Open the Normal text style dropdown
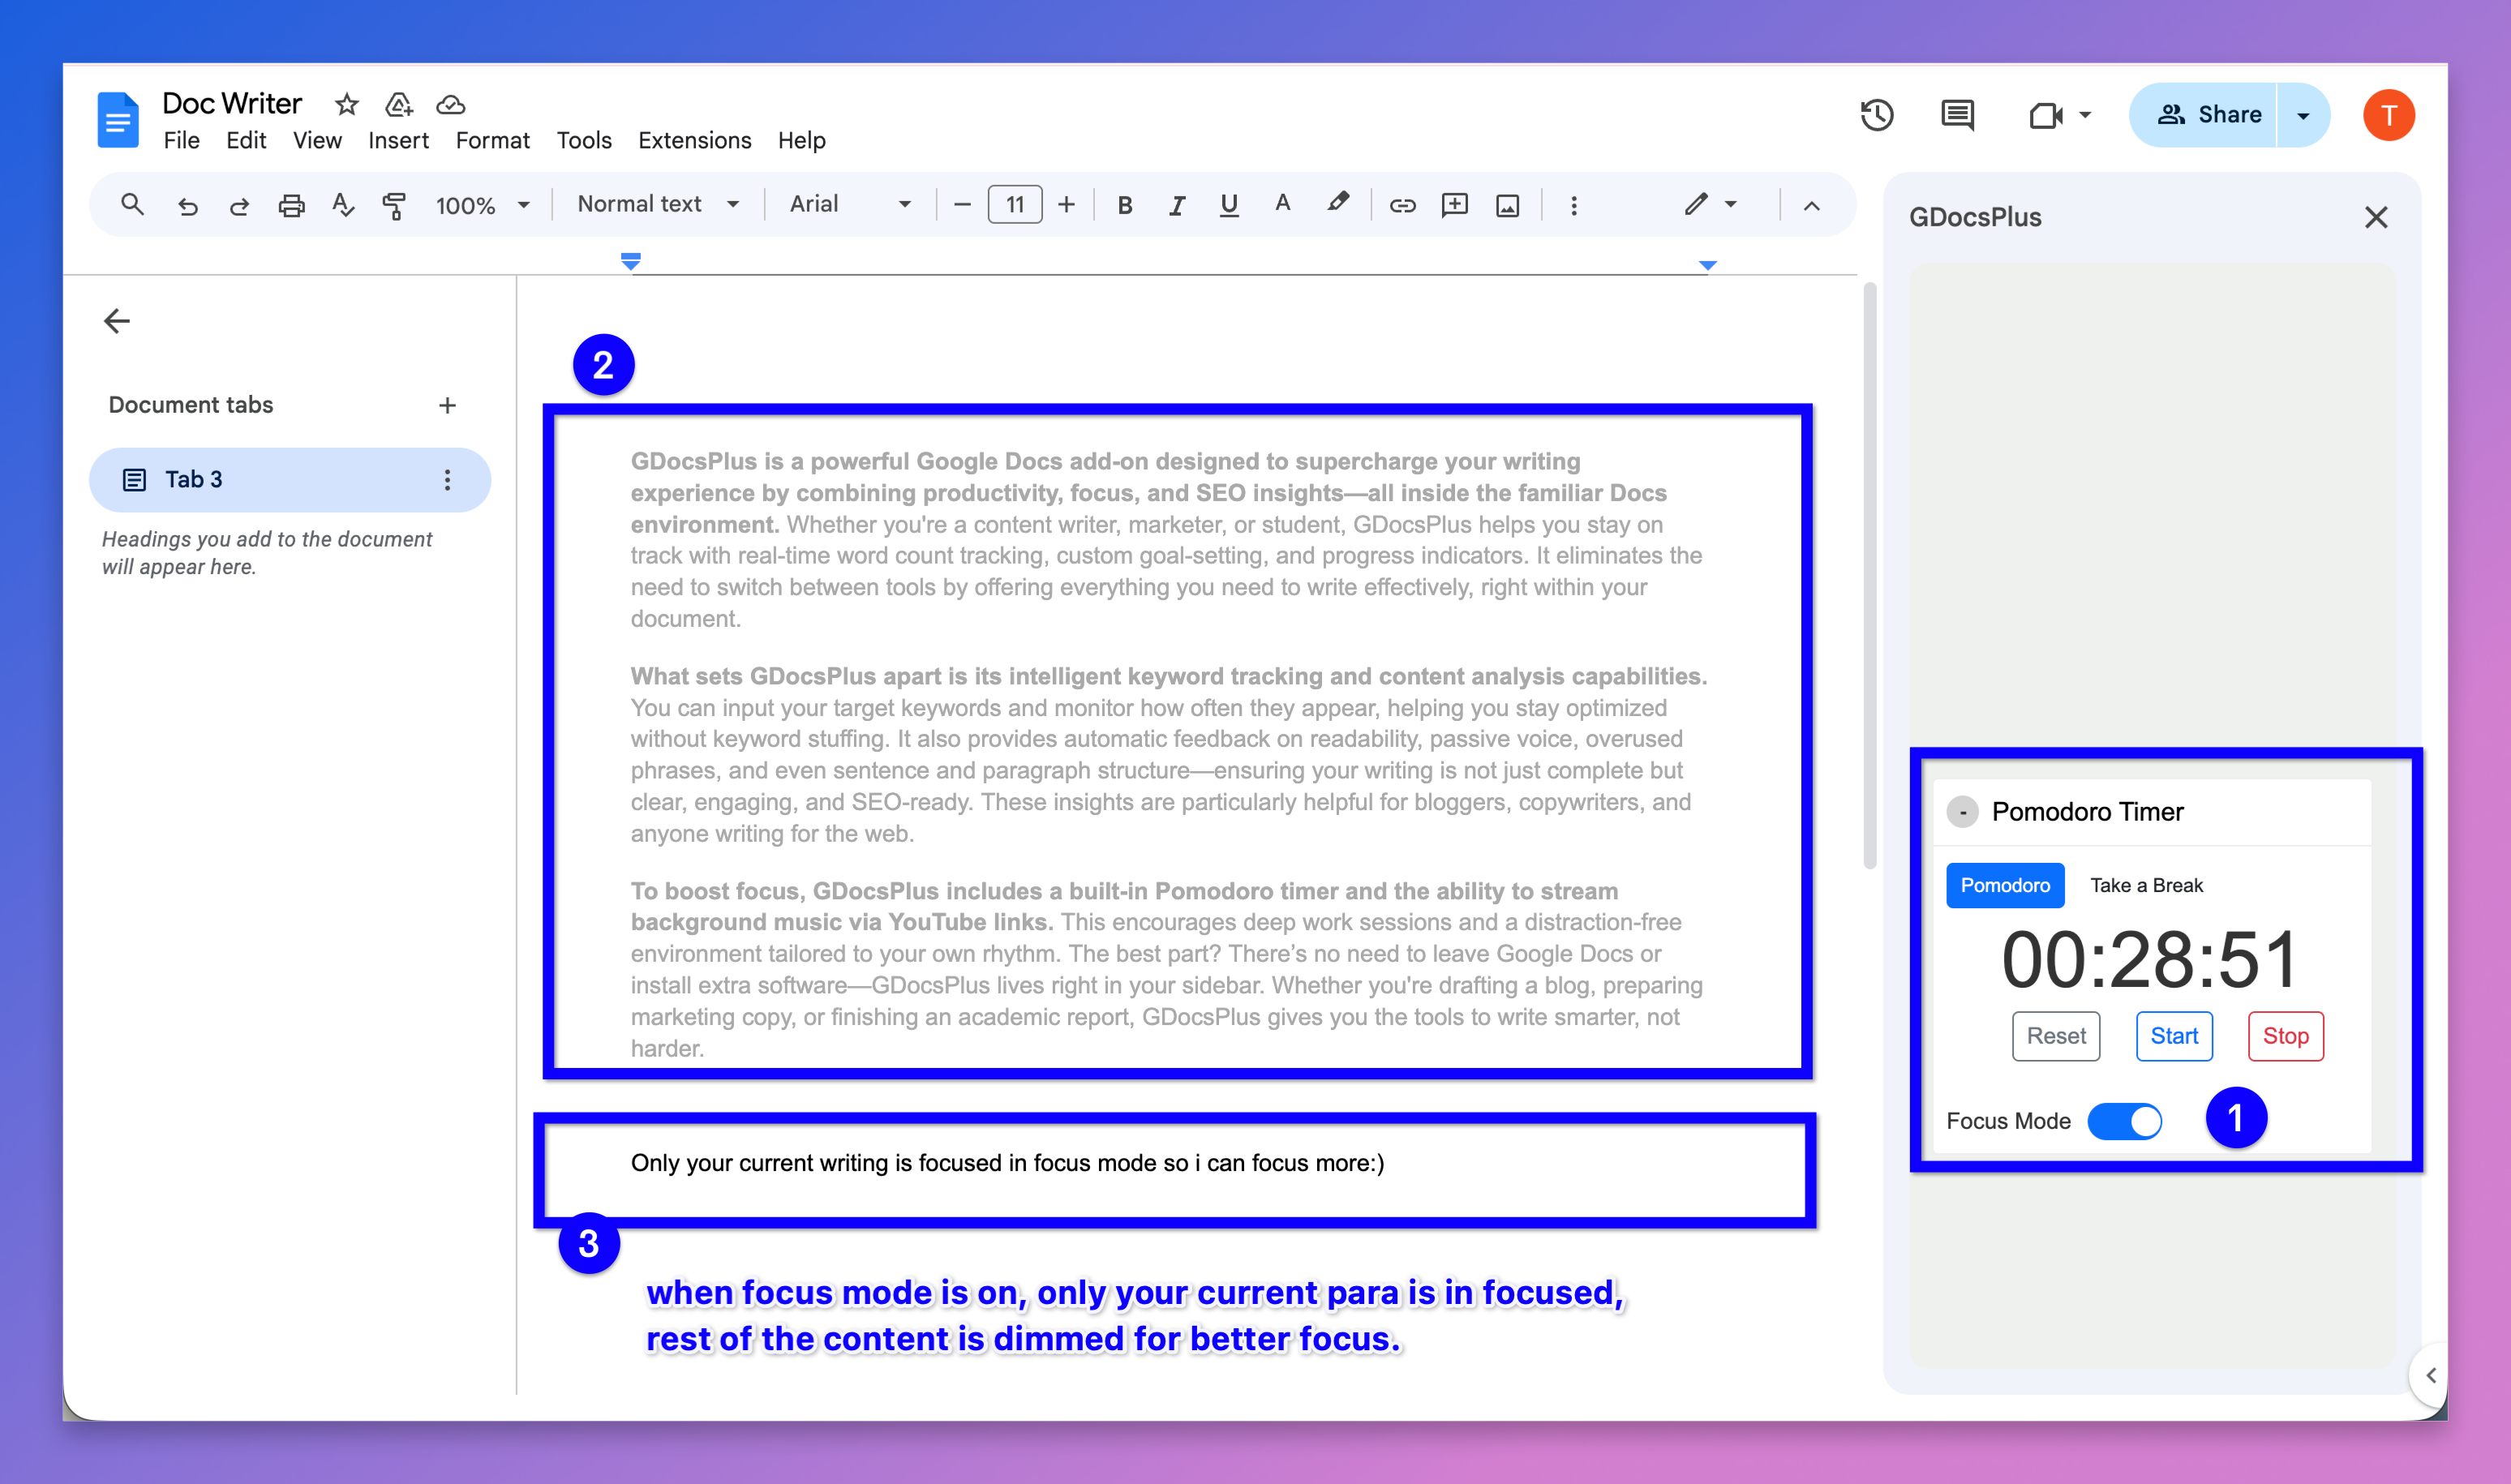 [x=657, y=204]
